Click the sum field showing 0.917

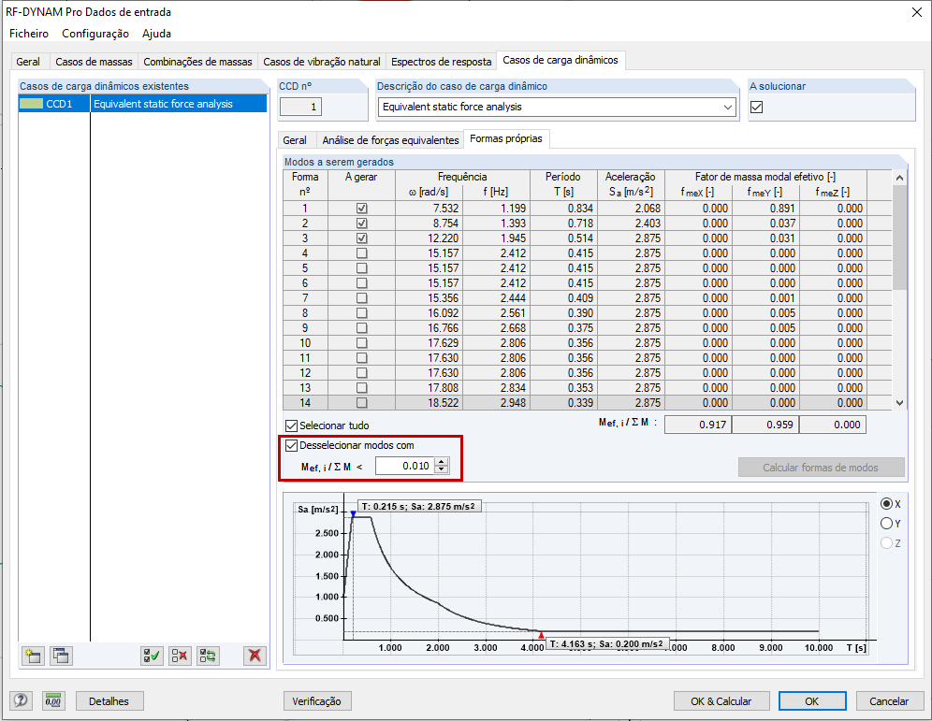point(698,425)
